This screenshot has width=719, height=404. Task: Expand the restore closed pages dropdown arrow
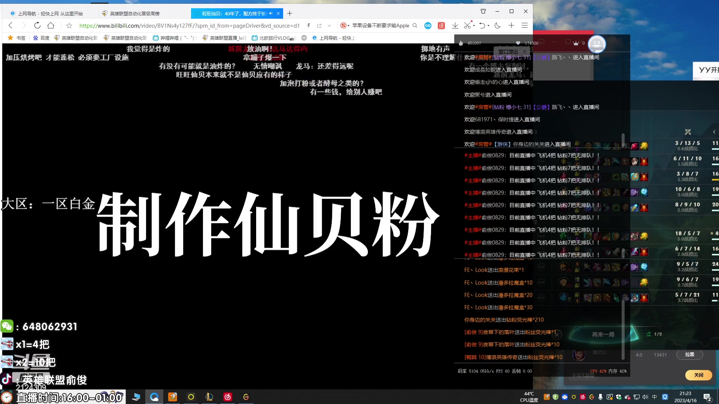pos(489,26)
